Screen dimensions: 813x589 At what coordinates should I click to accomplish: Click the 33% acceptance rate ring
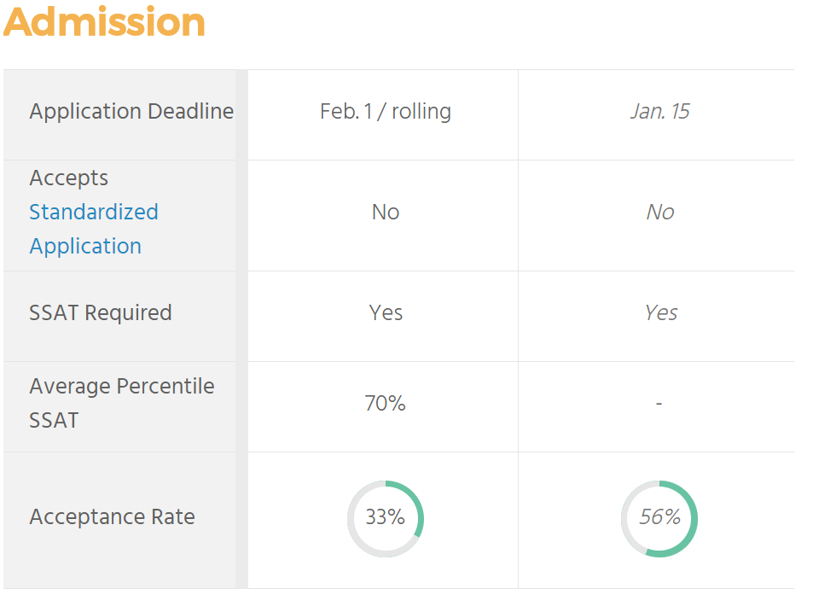point(386,518)
